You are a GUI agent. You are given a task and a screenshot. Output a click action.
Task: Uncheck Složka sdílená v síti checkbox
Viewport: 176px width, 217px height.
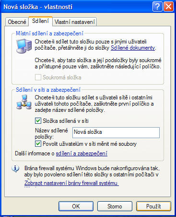pyautogui.click(x=38, y=121)
